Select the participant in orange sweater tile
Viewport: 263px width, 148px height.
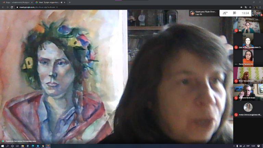pyautogui.click(x=248, y=58)
